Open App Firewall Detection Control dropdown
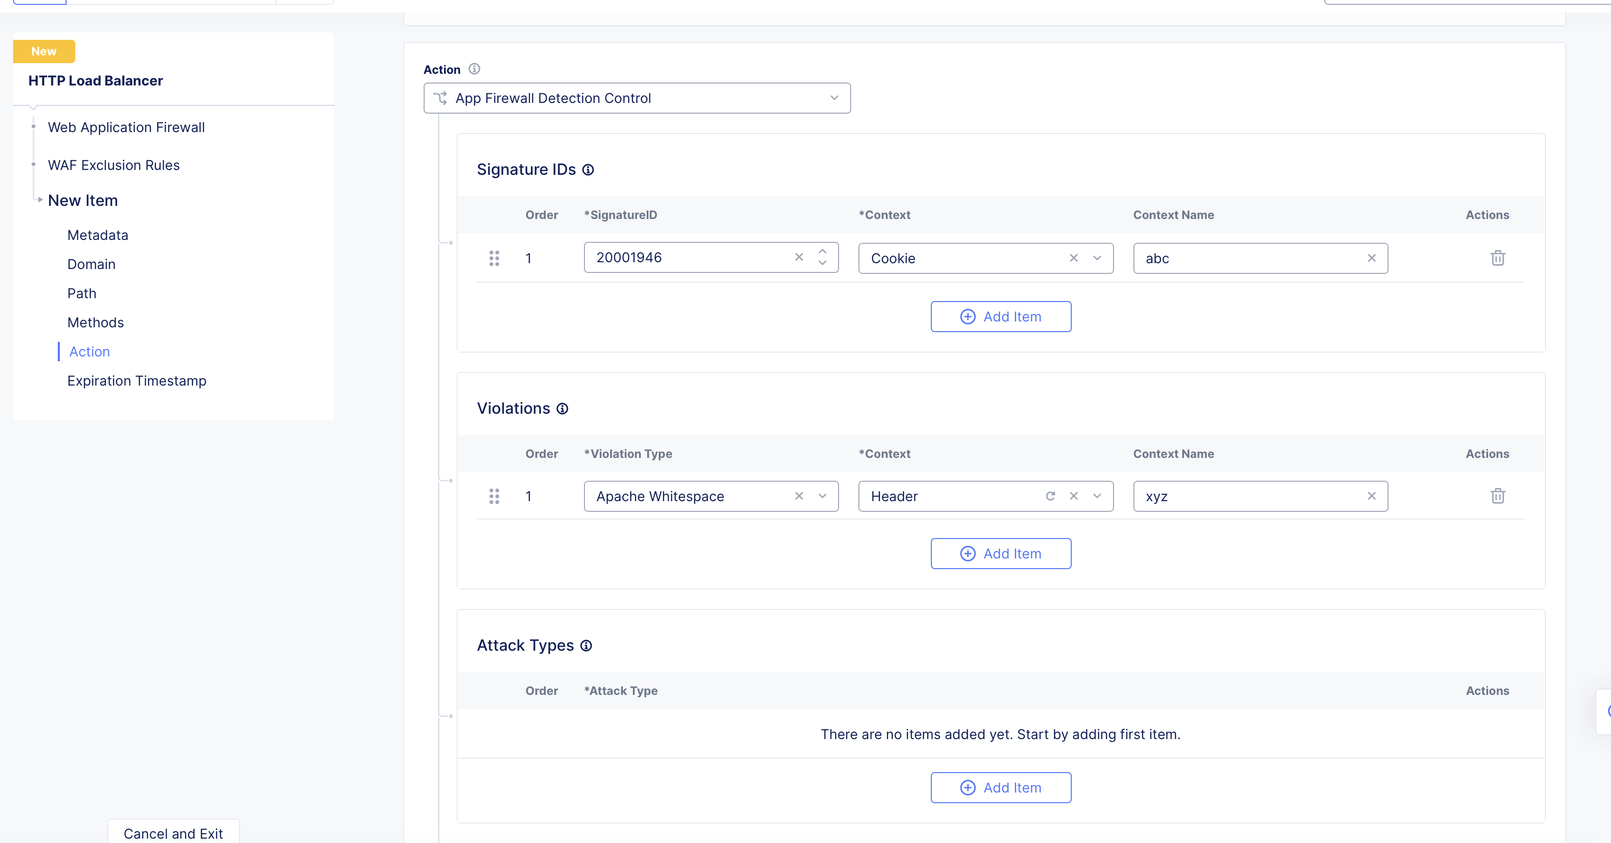 pyautogui.click(x=636, y=98)
